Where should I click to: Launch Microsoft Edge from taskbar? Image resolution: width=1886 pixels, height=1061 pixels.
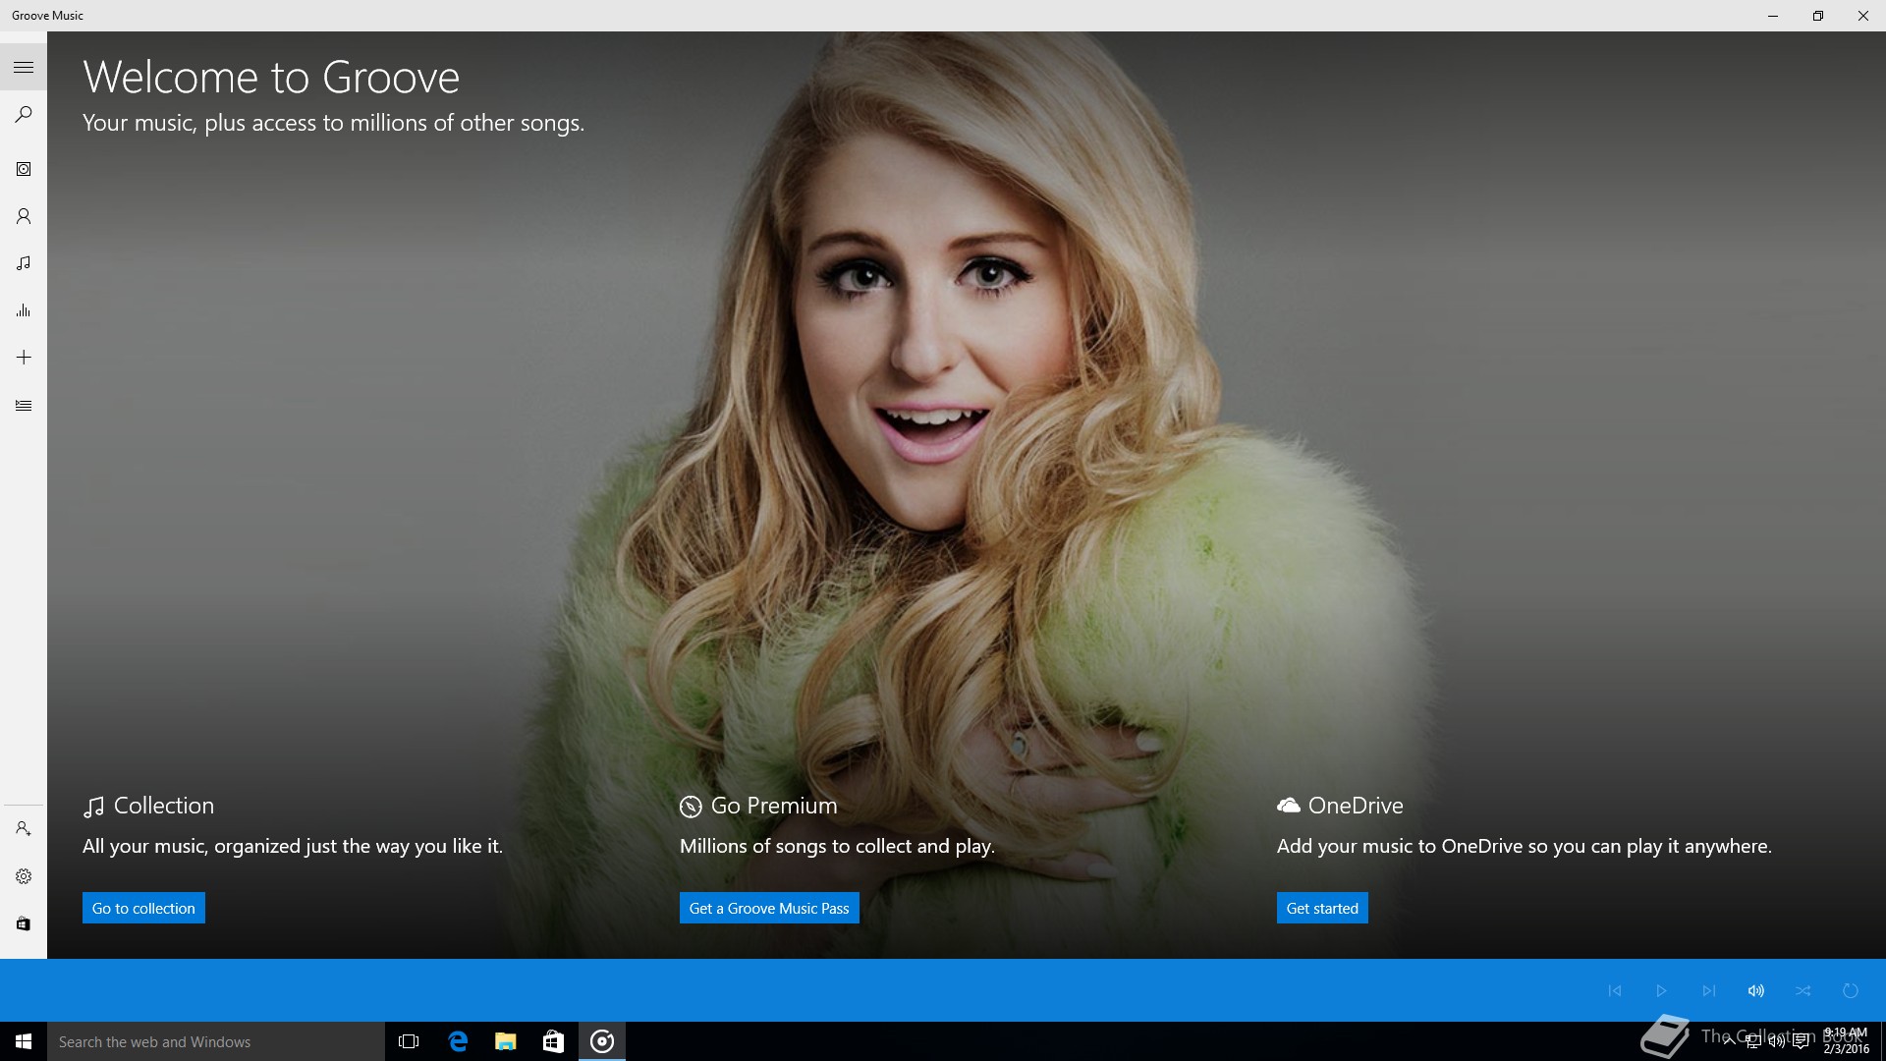[458, 1041]
